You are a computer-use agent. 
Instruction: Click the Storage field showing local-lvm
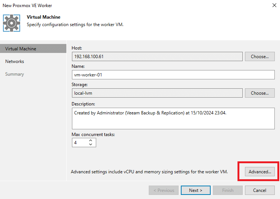point(157,93)
